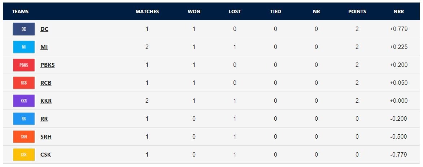Click the TEAMS column header

point(20,11)
